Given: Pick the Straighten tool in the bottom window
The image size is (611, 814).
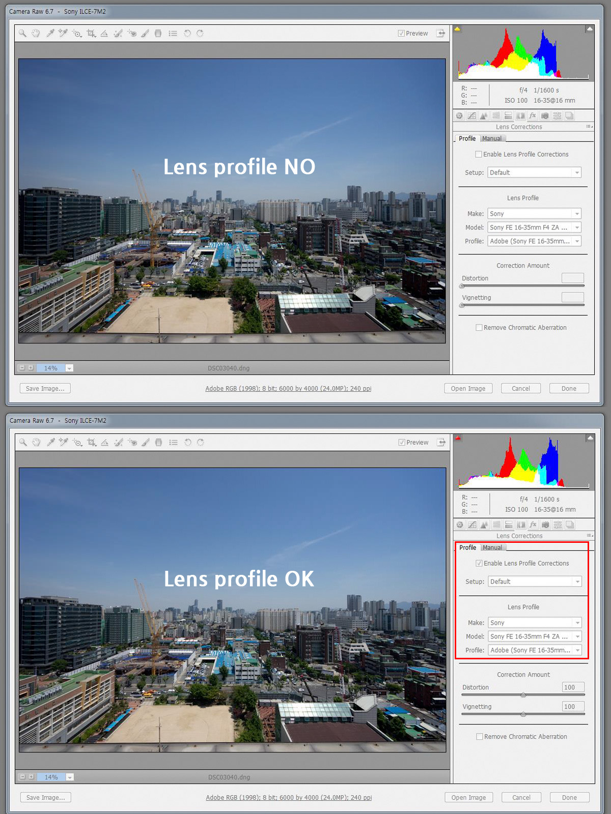Looking at the screenshot, I should [x=104, y=443].
